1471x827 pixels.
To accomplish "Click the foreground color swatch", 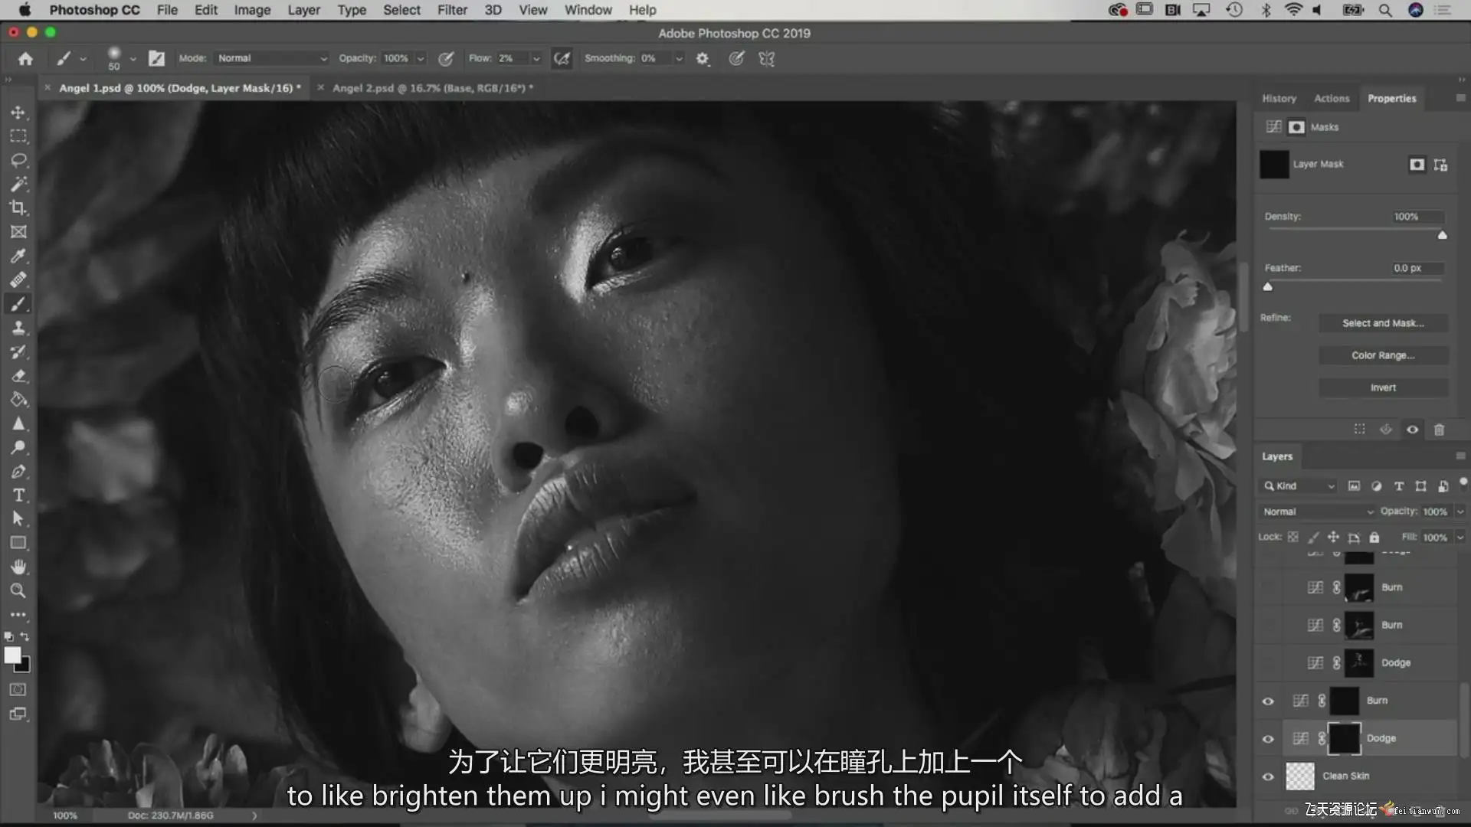I will coord(12,655).
